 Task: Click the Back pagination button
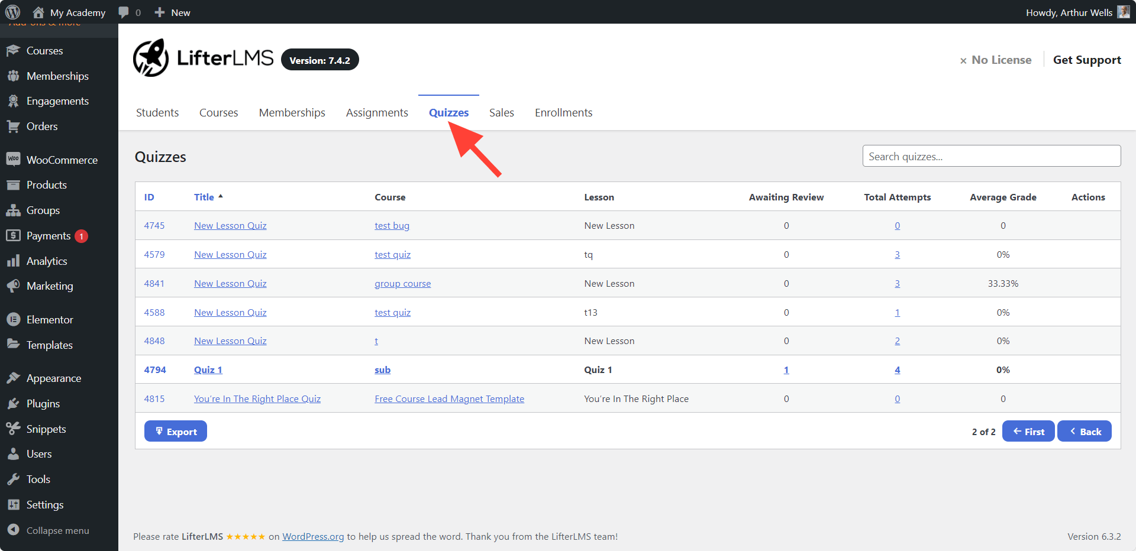coord(1085,432)
